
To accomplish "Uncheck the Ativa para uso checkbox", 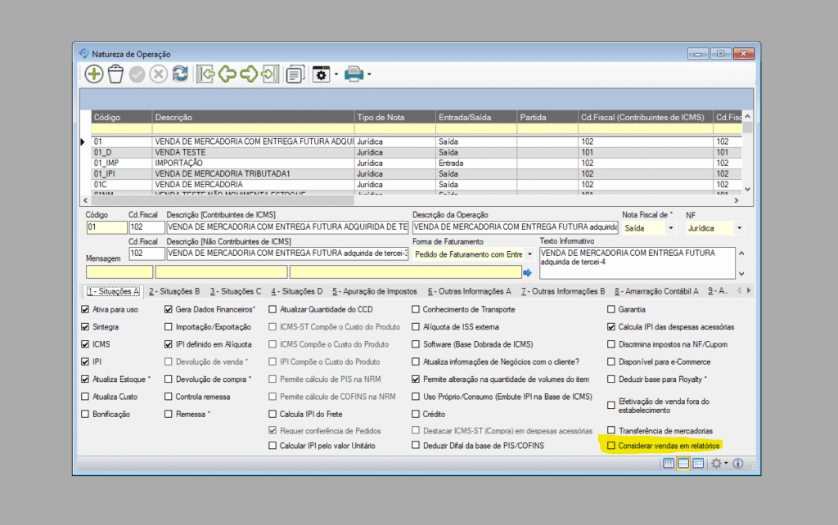I will pyautogui.click(x=85, y=310).
